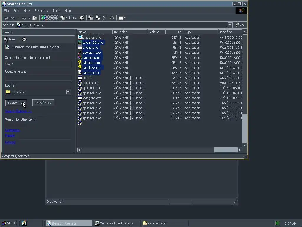Select the sc.exe file icon
The height and width of the screenshot is (227, 302).
80,77
